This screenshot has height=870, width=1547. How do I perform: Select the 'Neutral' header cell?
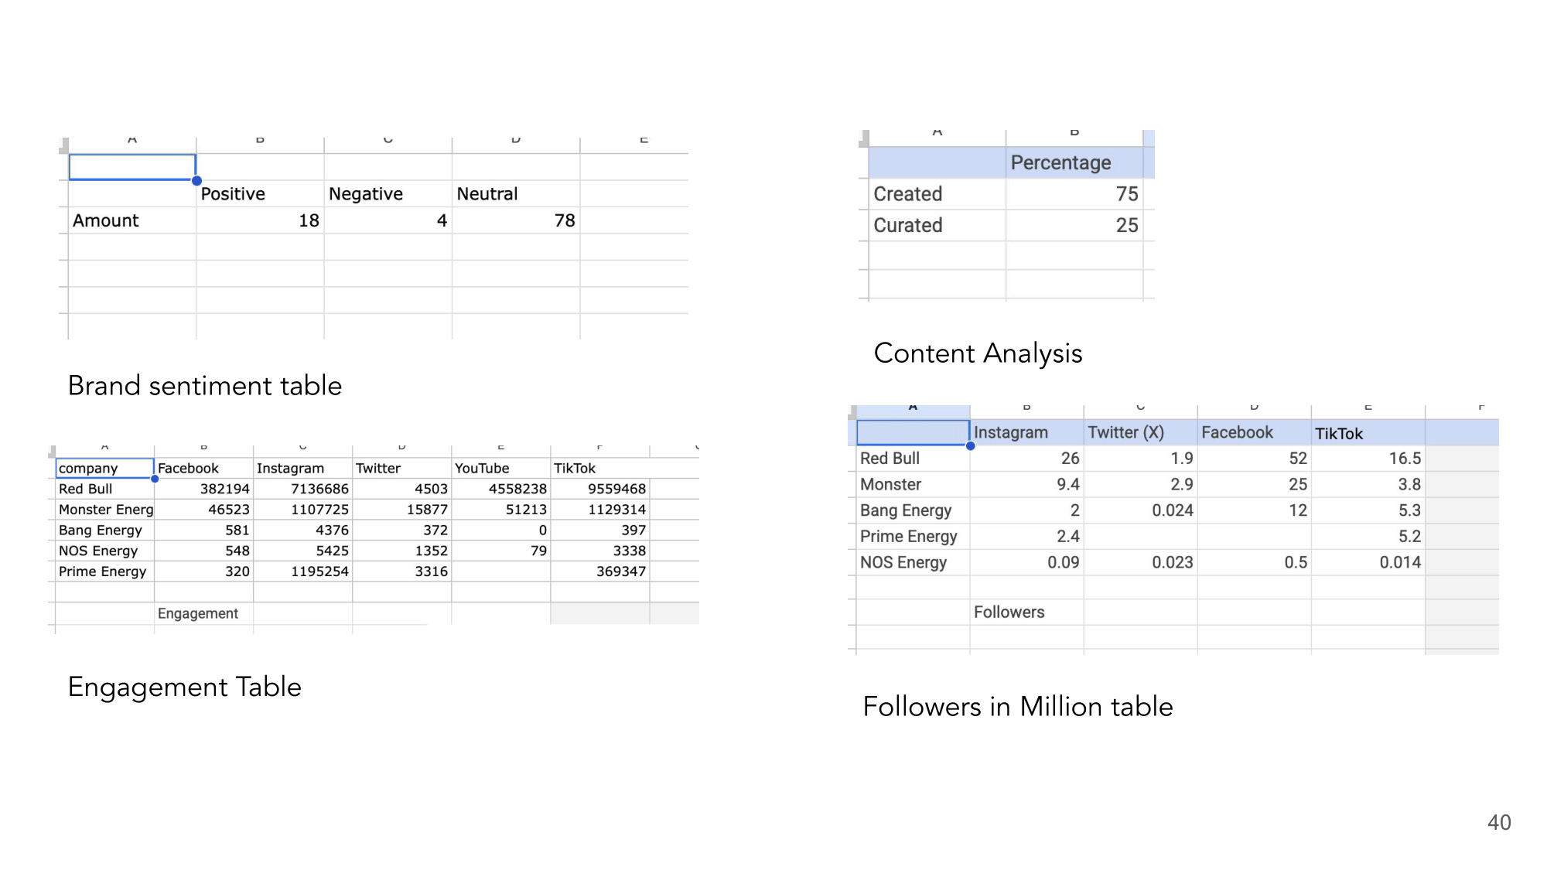tap(515, 193)
